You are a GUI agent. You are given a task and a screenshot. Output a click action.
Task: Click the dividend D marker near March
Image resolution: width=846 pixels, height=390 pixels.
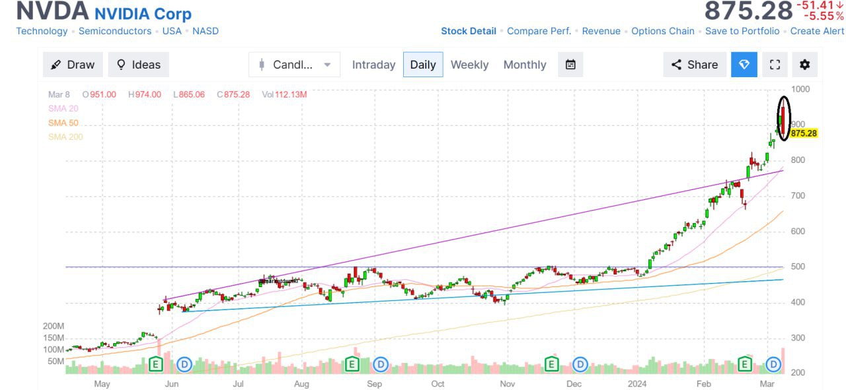click(x=773, y=364)
